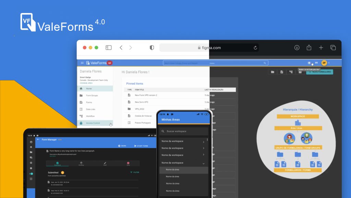Tap START FORM in Form Manager

tap(141, 146)
